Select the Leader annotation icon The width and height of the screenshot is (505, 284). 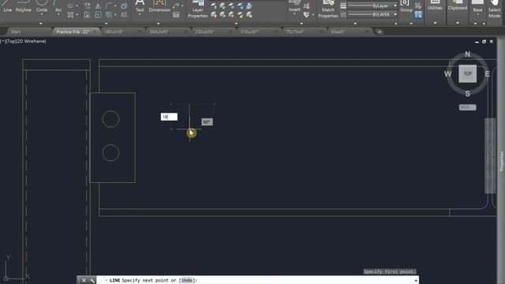176,6
